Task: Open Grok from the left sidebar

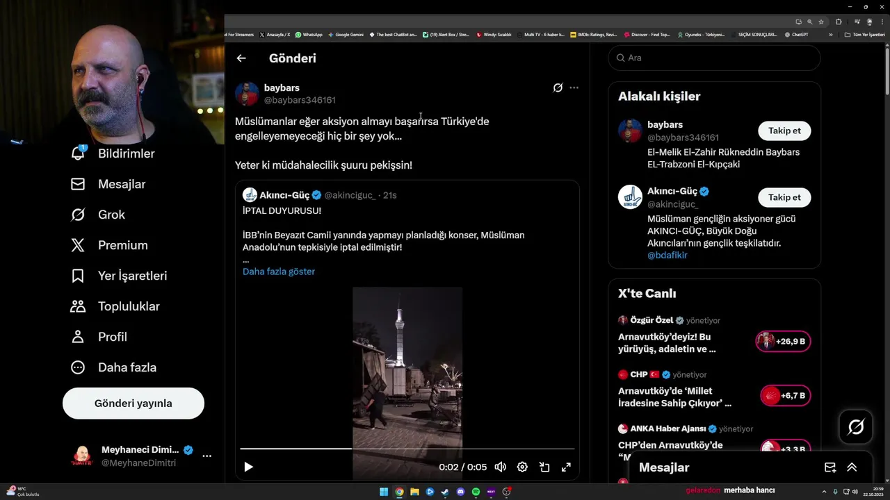Action: coord(98,215)
